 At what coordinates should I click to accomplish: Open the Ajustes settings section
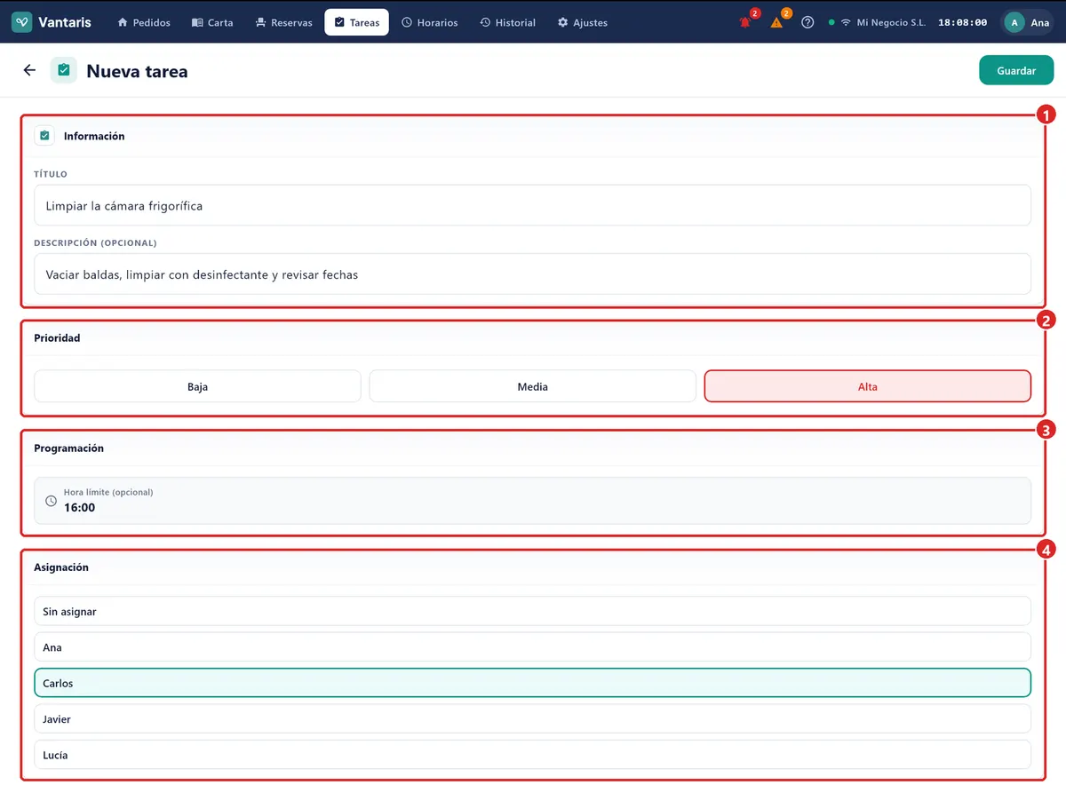[583, 22]
